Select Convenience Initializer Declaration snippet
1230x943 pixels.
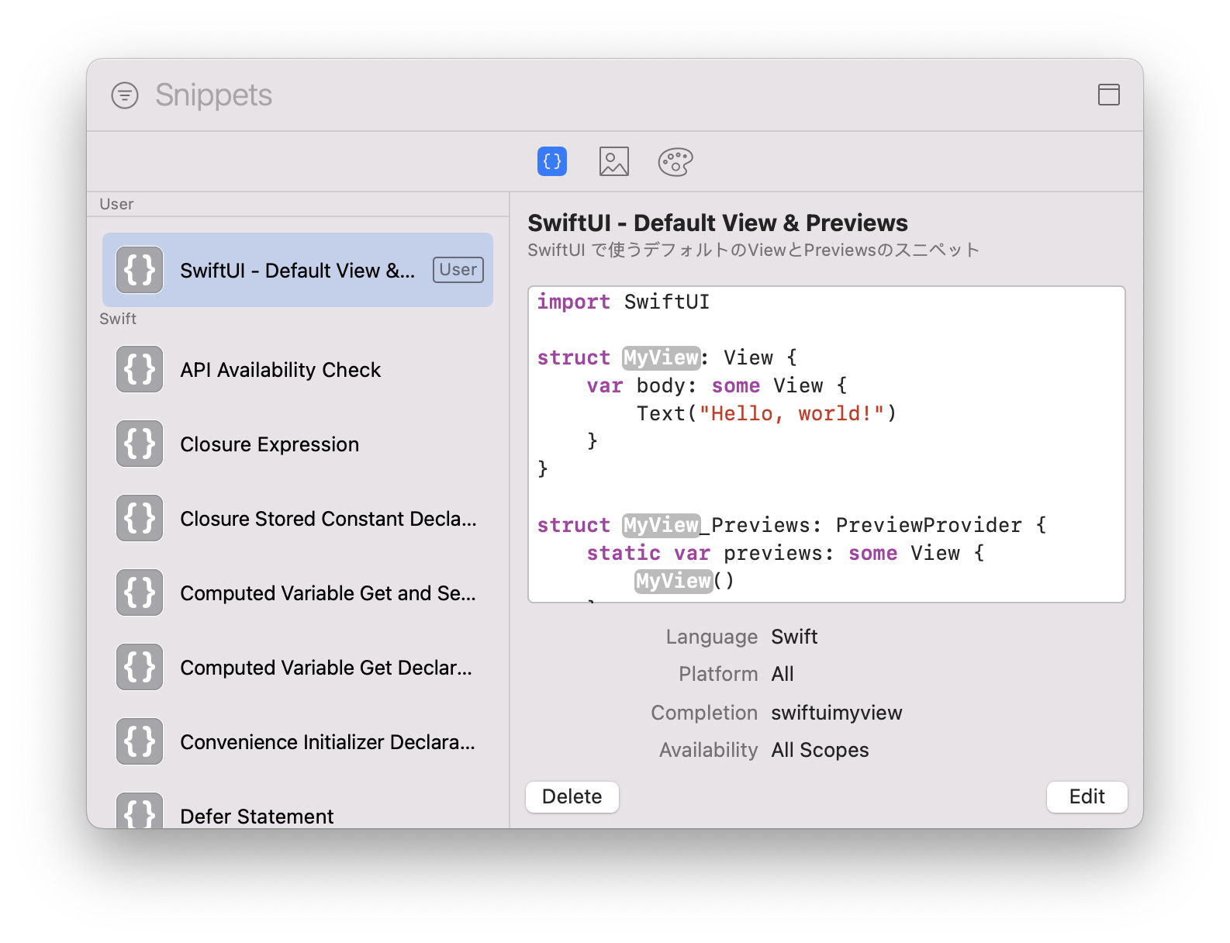click(298, 741)
